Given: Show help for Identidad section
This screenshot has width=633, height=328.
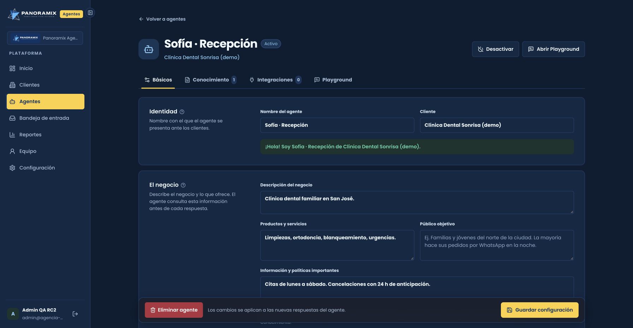Looking at the screenshot, I should (182, 112).
